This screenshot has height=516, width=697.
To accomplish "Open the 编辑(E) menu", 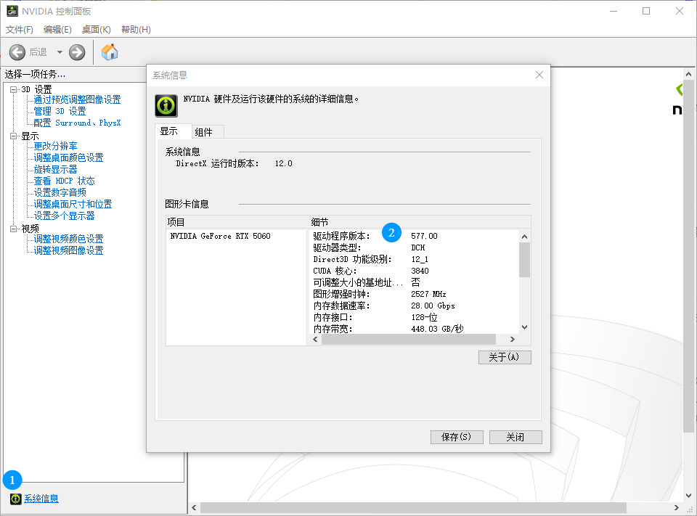I will [x=57, y=29].
